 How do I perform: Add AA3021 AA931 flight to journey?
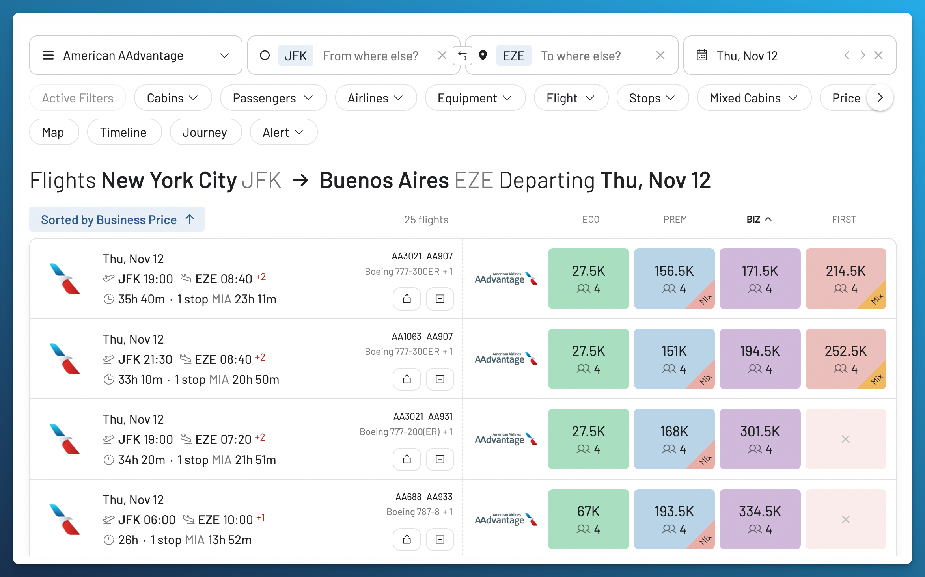pyautogui.click(x=440, y=459)
